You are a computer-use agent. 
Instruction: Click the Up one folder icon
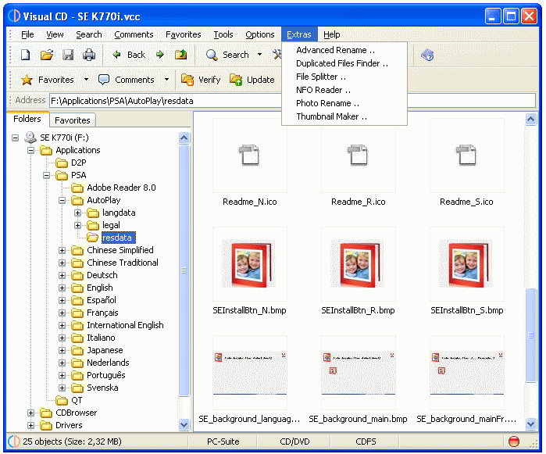(x=181, y=55)
